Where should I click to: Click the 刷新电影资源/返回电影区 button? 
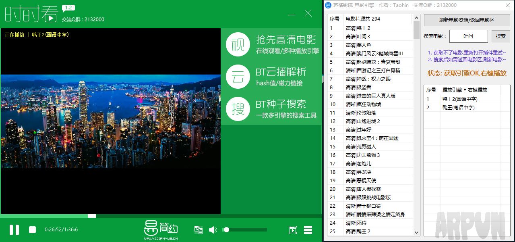pos(467,20)
